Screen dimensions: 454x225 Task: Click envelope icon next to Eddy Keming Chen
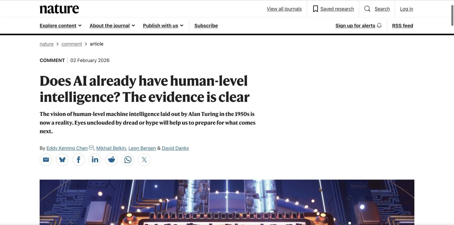point(91,148)
